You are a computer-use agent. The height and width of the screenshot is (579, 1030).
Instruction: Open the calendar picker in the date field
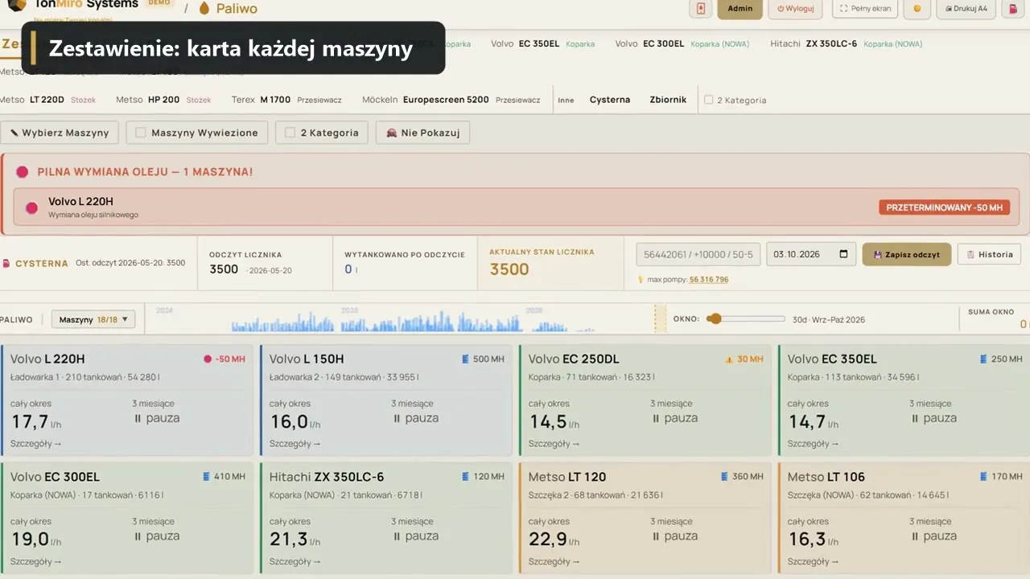[843, 254]
